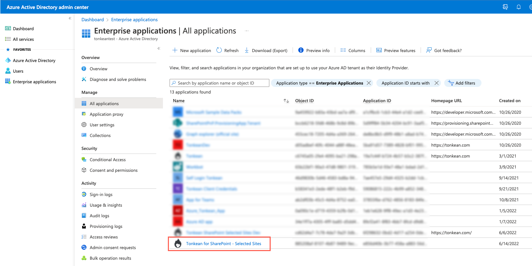This screenshot has height=266, width=532.
Task: Collapse the blade menu with the double chevron
Action: pos(159,48)
